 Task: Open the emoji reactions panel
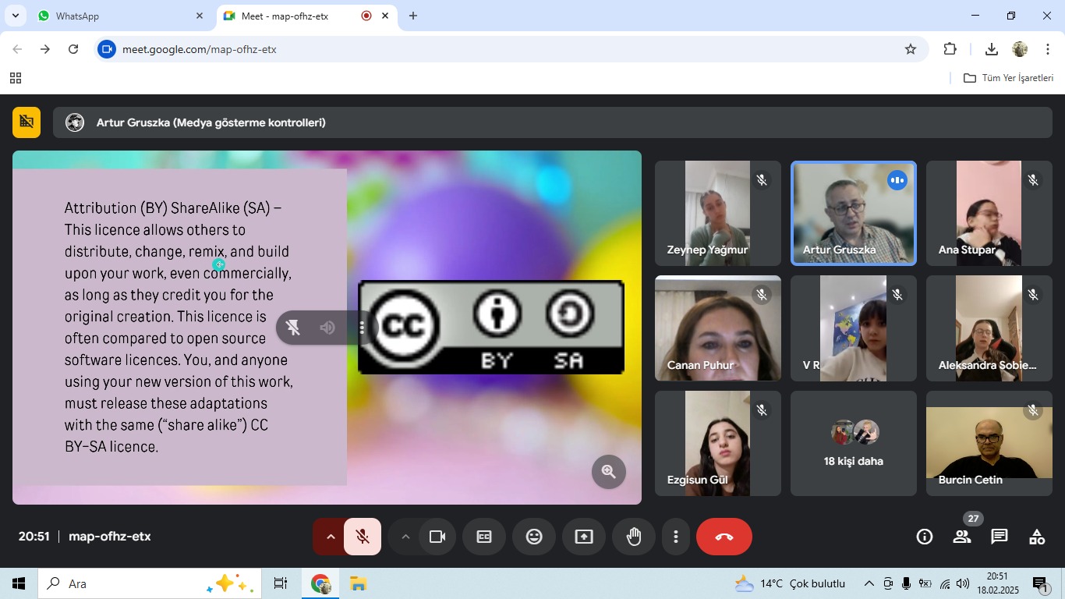[x=534, y=537]
